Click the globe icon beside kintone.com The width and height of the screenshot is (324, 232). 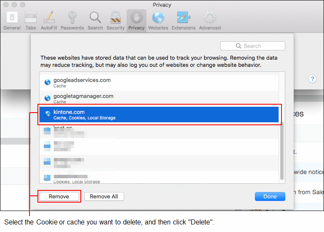[x=48, y=114]
